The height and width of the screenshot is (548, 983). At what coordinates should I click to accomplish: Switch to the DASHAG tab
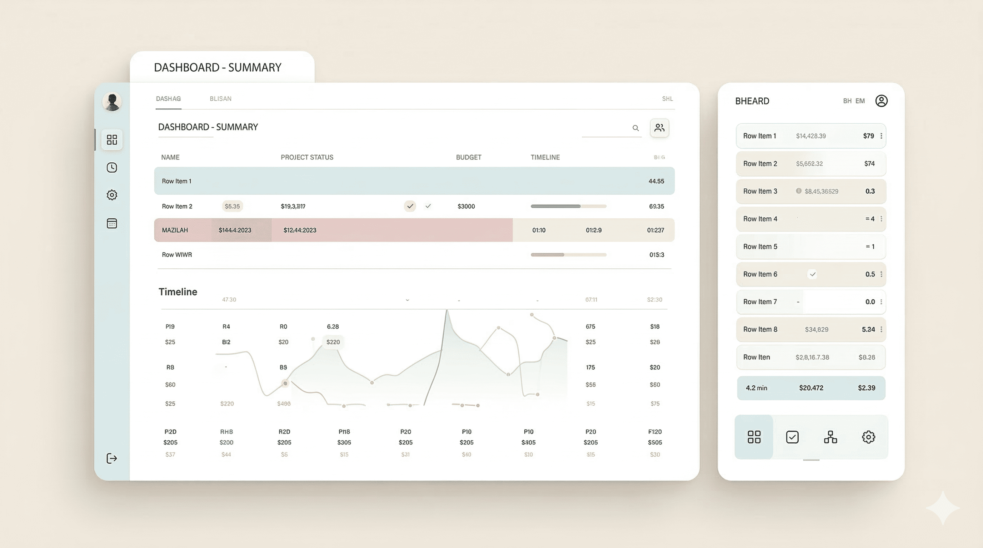pos(168,99)
